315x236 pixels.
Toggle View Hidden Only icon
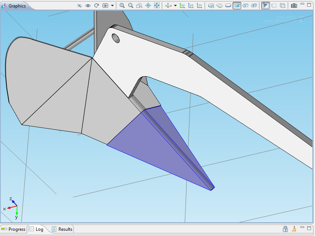(x=105, y=6)
